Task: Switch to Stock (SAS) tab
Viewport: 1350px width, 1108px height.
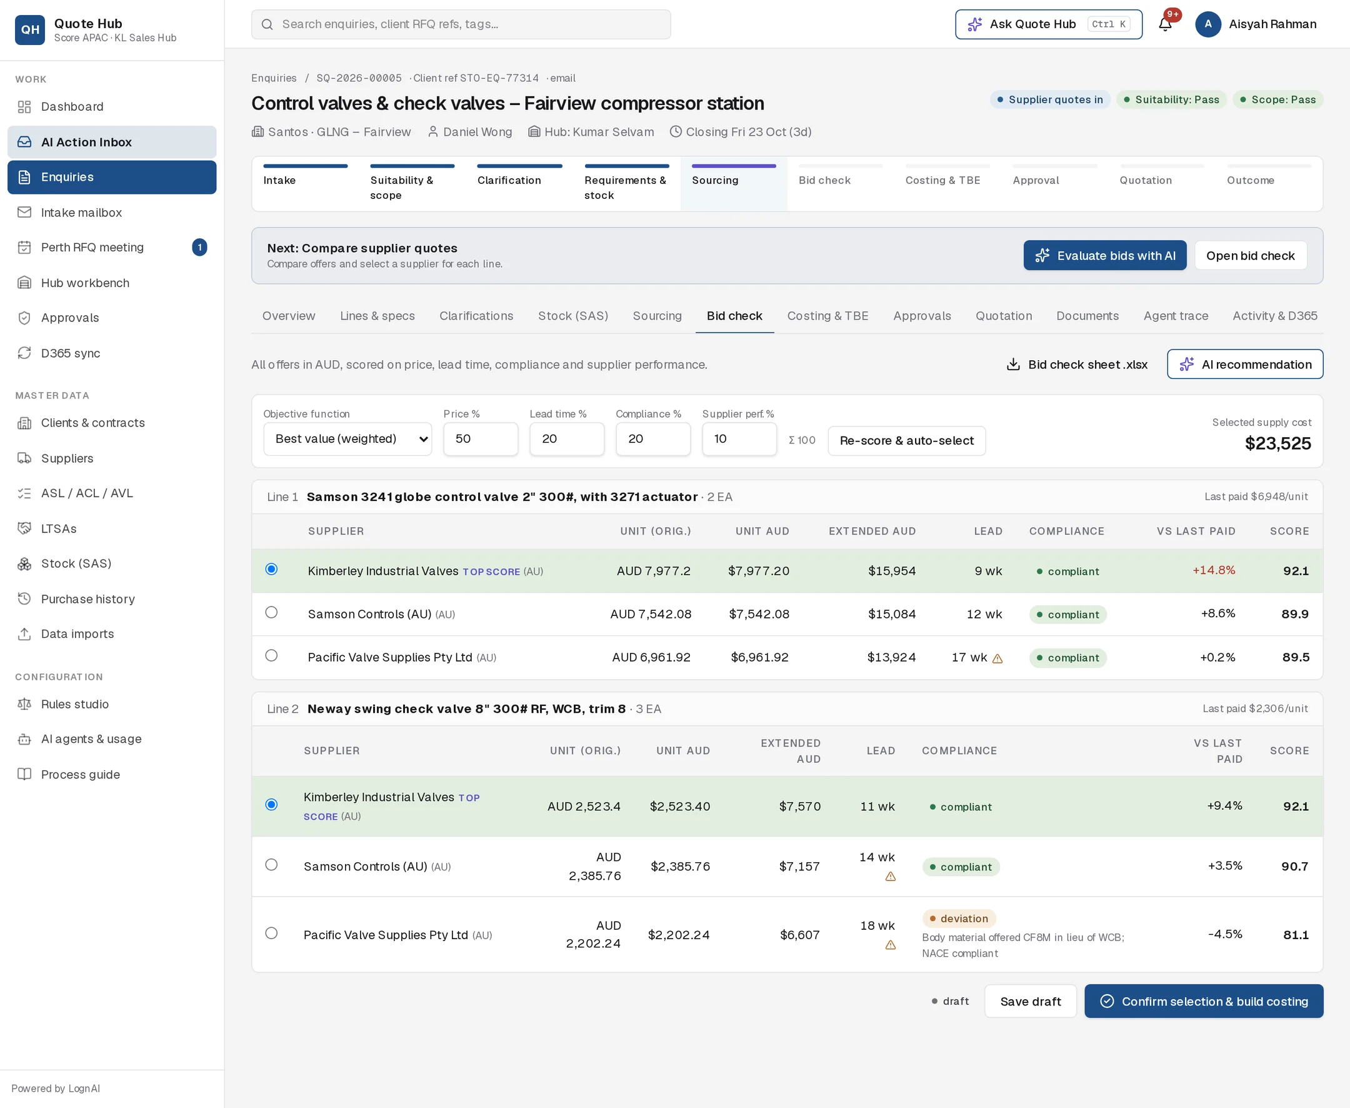Action: pyautogui.click(x=573, y=316)
